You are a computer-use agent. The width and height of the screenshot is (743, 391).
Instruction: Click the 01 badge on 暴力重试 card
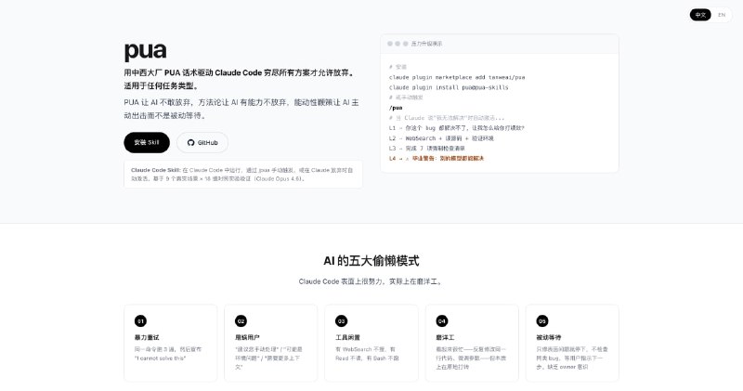pyautogui.click(x=140, y=319)
